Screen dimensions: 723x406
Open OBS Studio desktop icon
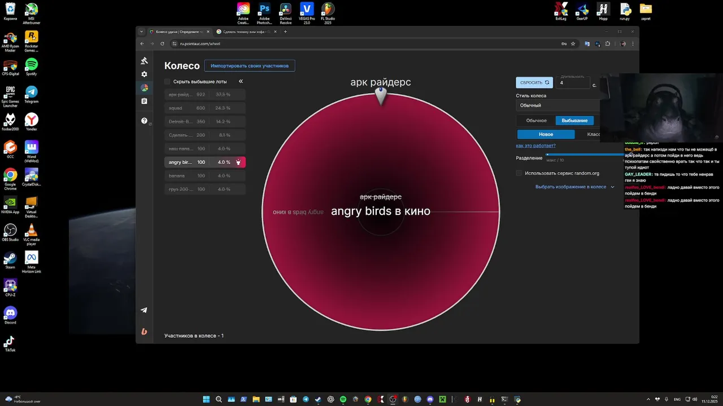point(10,232)
